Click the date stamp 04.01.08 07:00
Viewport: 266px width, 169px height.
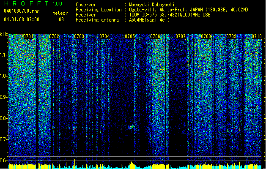(x=22, y=19)
